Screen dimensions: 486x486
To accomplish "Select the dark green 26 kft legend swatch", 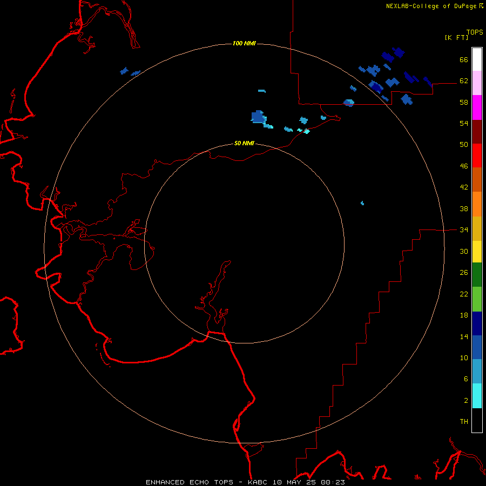I will click(477, 275).
